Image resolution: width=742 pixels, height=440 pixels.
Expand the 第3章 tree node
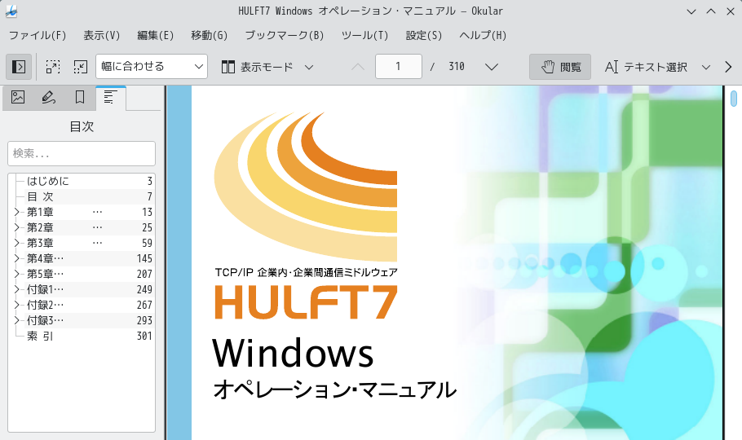16,243
